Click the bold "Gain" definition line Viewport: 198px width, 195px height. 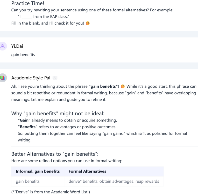tap(67, 120)
